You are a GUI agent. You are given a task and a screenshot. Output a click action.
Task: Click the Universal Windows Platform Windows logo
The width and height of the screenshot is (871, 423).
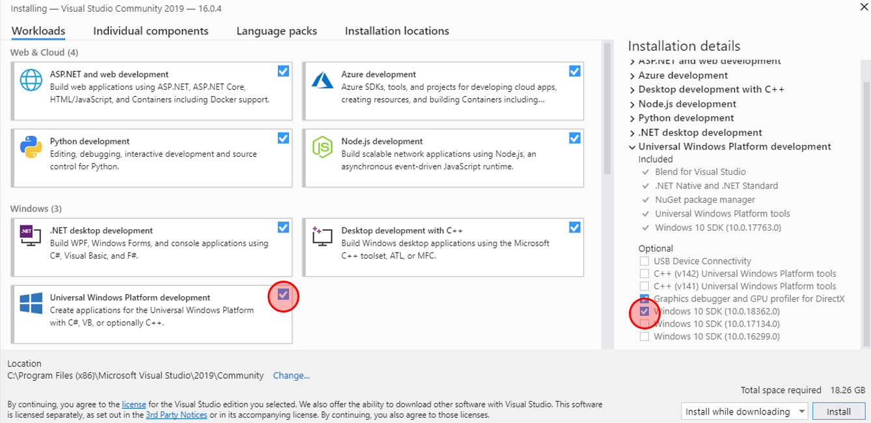31,303
